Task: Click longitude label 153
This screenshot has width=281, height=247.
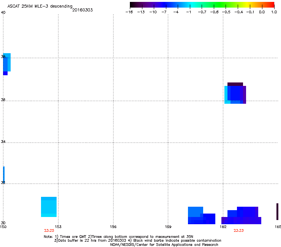Action: coord(58,227)
